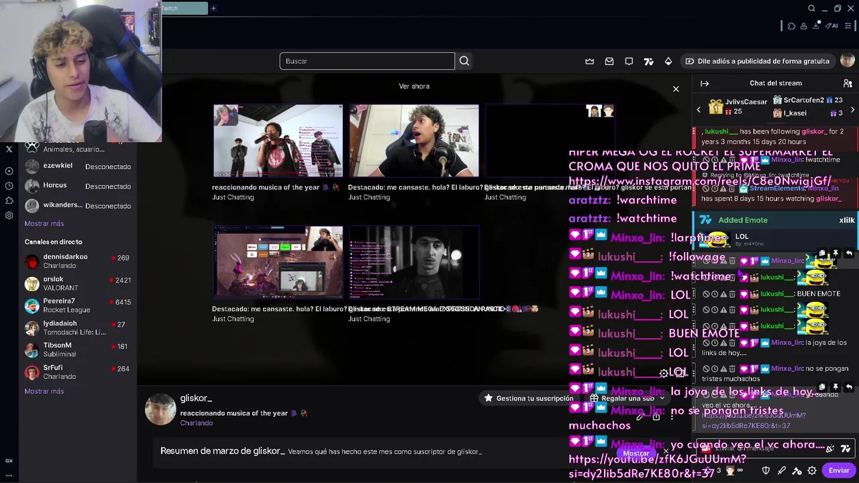This screenshot has width=859, height=483.
Task: Open Horcus offline channel
Action: point(77,186)
